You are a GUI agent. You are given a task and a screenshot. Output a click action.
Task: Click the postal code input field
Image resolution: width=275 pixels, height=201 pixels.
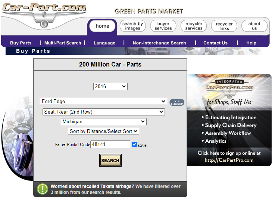point(110,145)
